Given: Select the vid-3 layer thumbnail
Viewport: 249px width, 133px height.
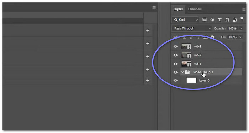Looking at the screenshot, I should [186, 46].
